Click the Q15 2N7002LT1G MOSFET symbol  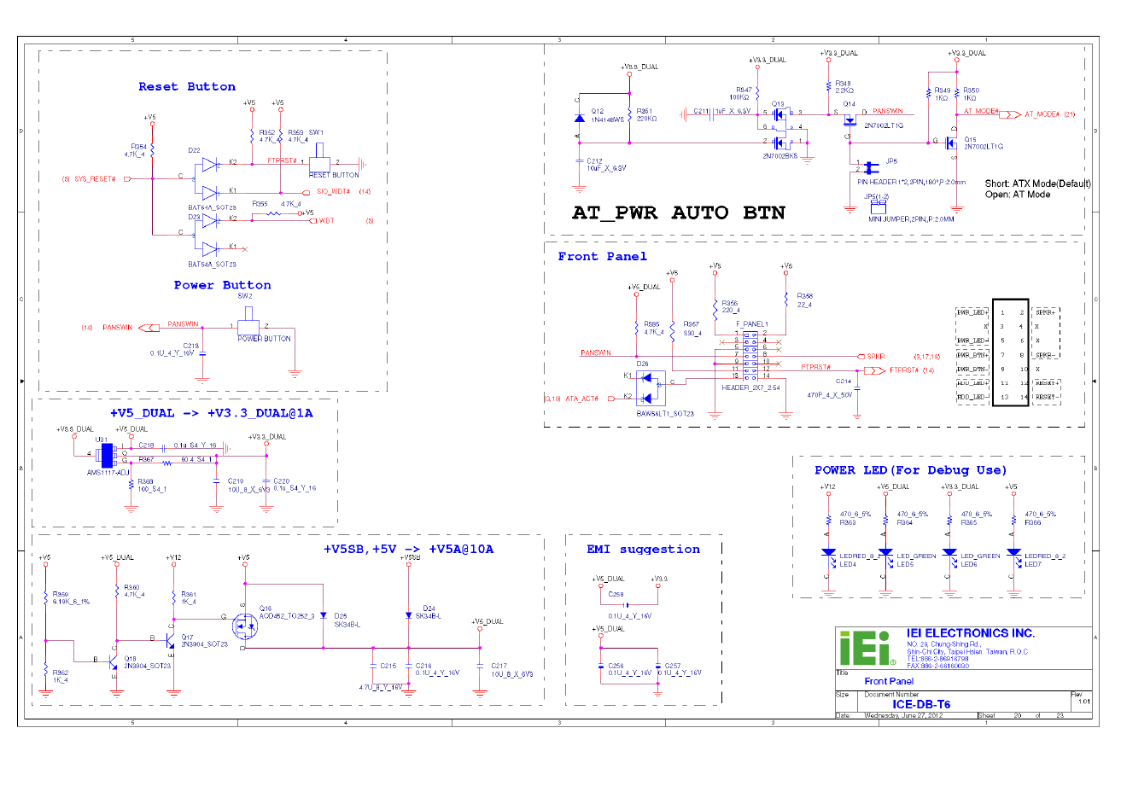[951, 143]
